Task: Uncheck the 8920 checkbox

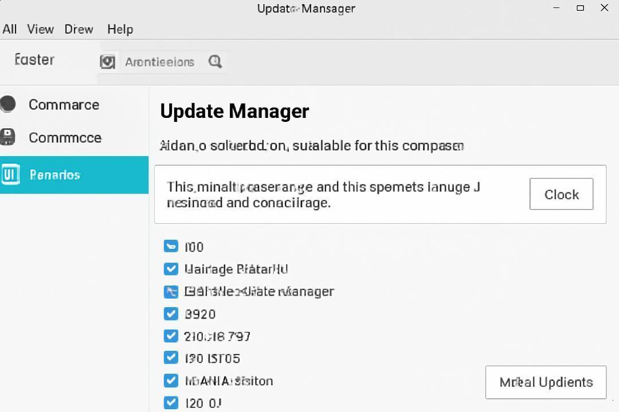Action: 171,314
